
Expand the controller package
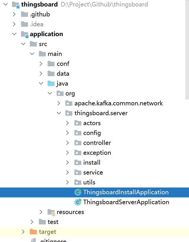tap(67, 143)
